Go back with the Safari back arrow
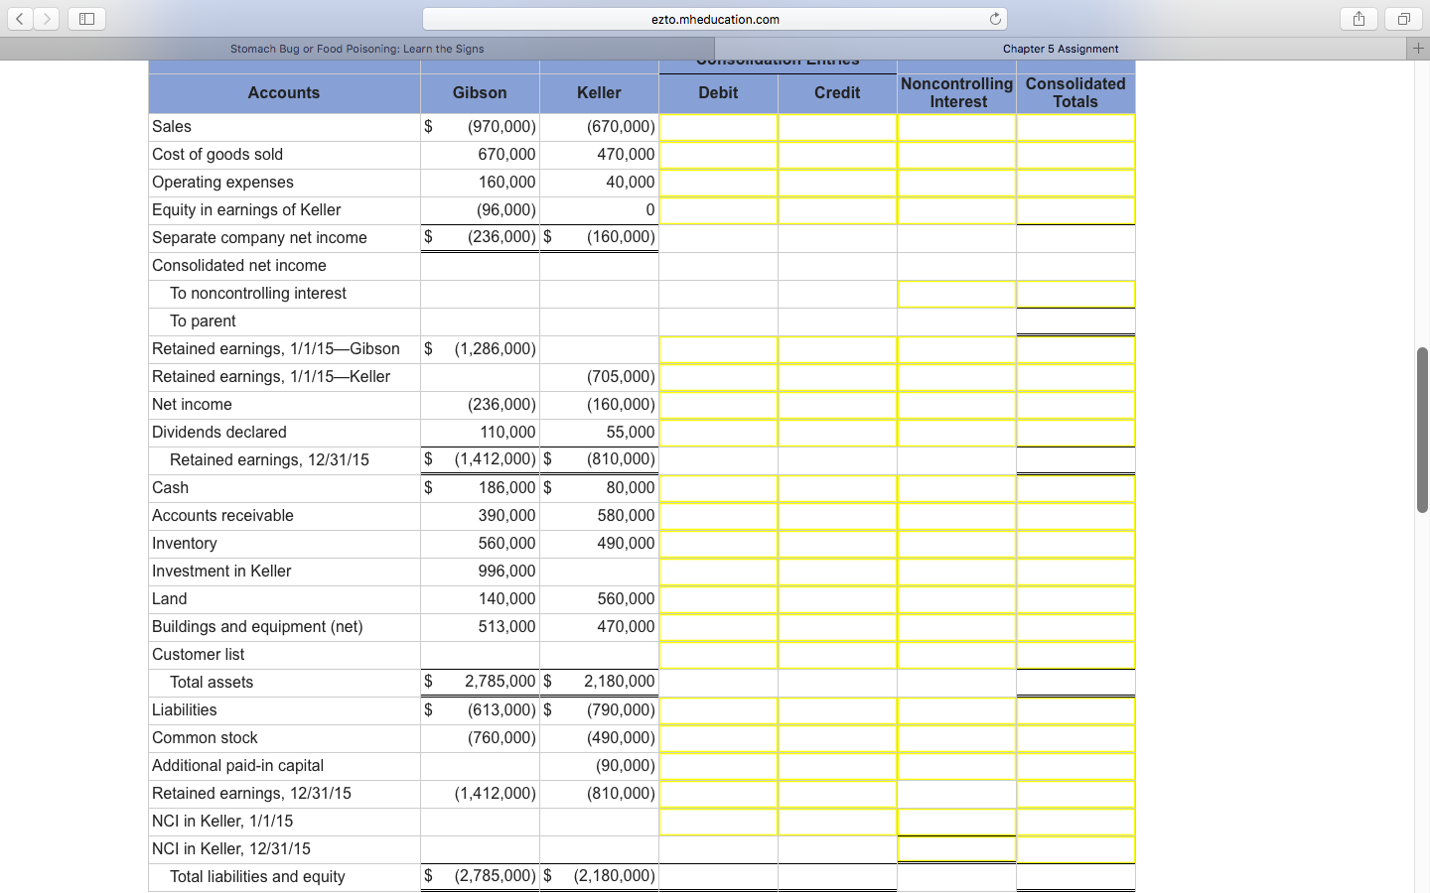The image size is (1430, 893). tap(20, 19)
